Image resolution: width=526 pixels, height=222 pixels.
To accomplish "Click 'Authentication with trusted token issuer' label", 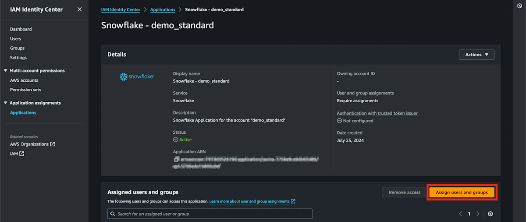I will 377,113.
